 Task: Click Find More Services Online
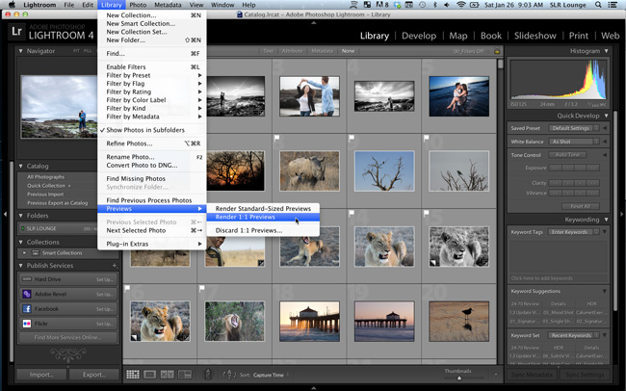[x=67, y=337]
